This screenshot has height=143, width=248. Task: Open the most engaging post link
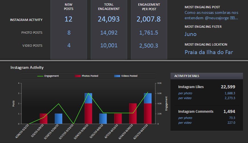tap(211, 15)
